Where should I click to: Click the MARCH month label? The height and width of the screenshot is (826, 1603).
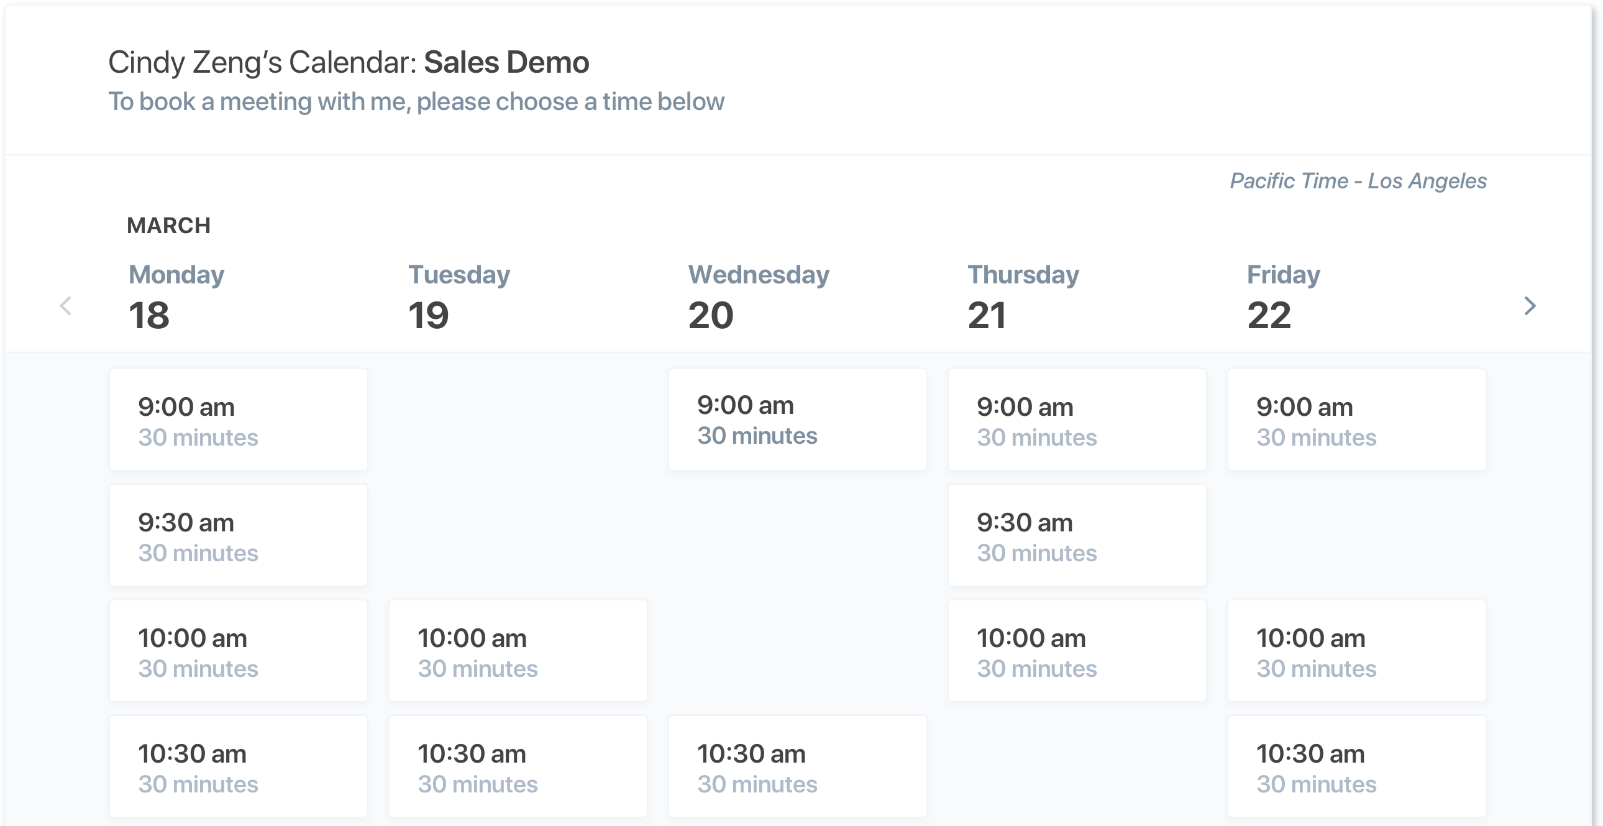[168, 226]
